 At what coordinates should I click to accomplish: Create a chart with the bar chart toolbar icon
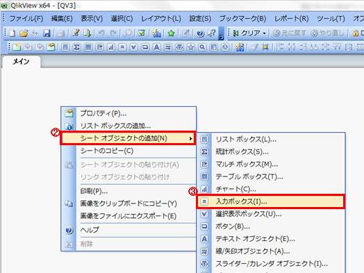pos(111,47)
